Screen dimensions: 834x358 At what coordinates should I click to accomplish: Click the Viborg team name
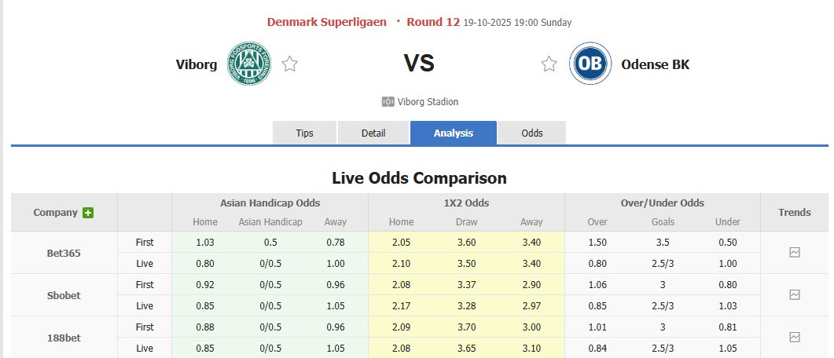pyautogui.click(x=197, y=64)
